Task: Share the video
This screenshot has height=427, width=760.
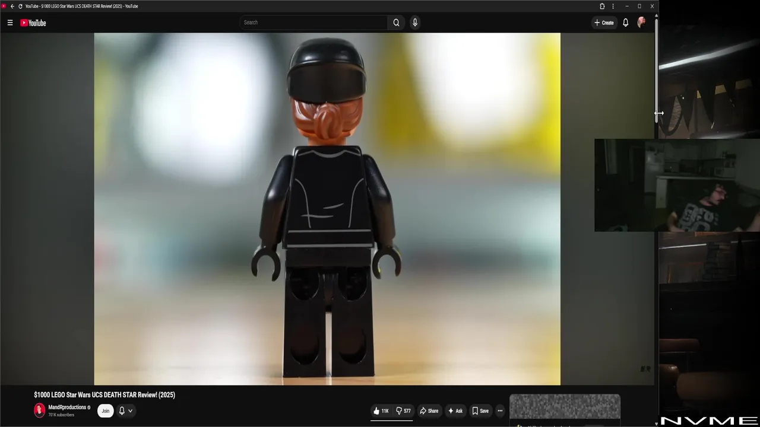Action: (x=429, y=410)
